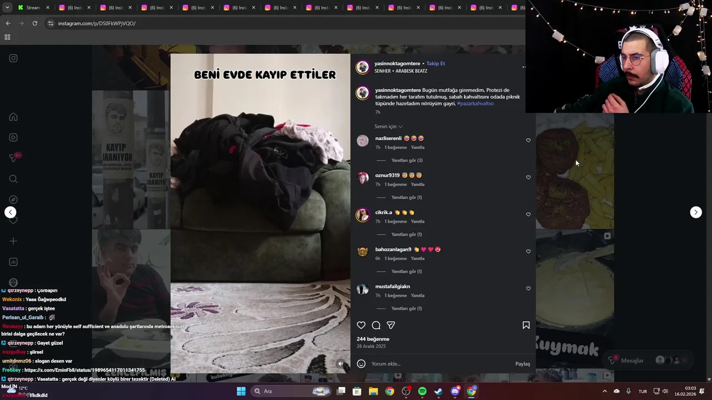Open the SENHER ARABESK BEATZ audio link

point(401,71)
